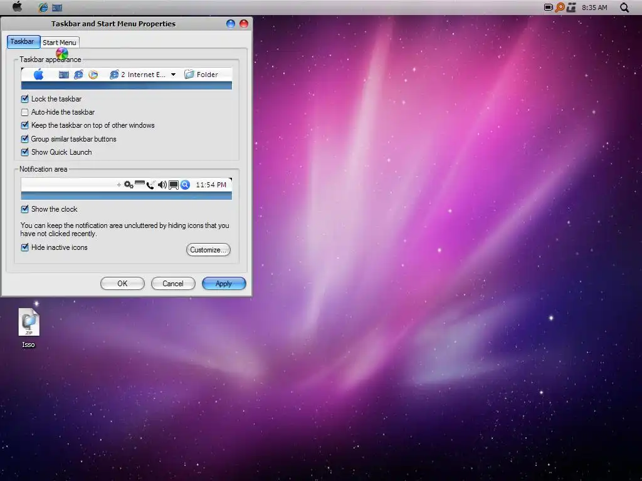642x481 pixels.
Task: Open the Apple logo start menu
Action: (x=17, y=6)
